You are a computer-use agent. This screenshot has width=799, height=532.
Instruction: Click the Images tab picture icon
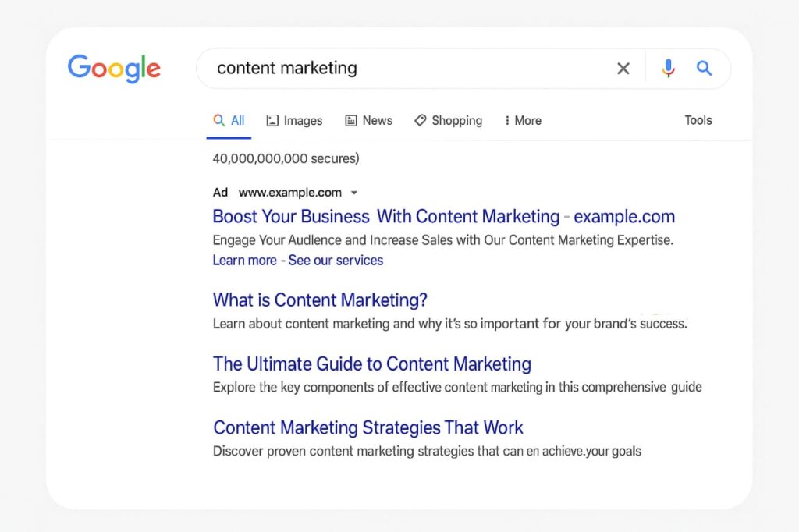[x=272, y=121]
